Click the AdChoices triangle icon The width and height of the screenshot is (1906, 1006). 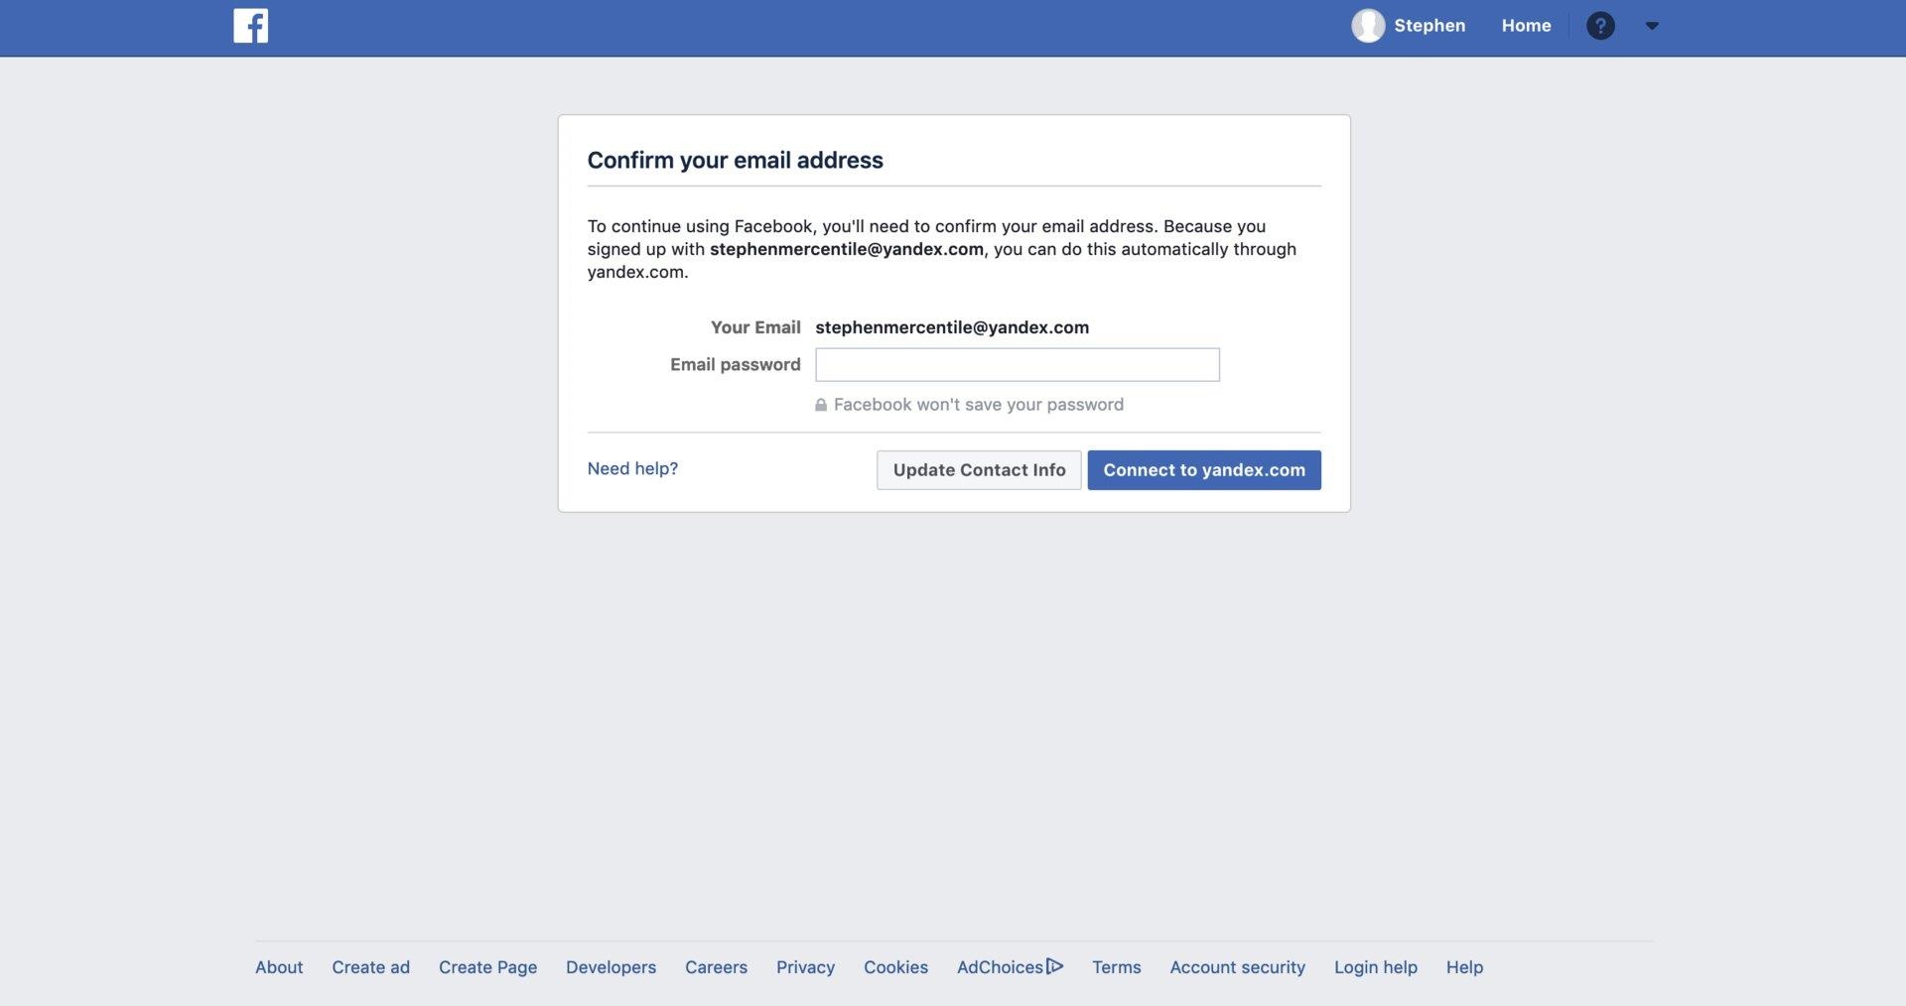click(1054, 966)
